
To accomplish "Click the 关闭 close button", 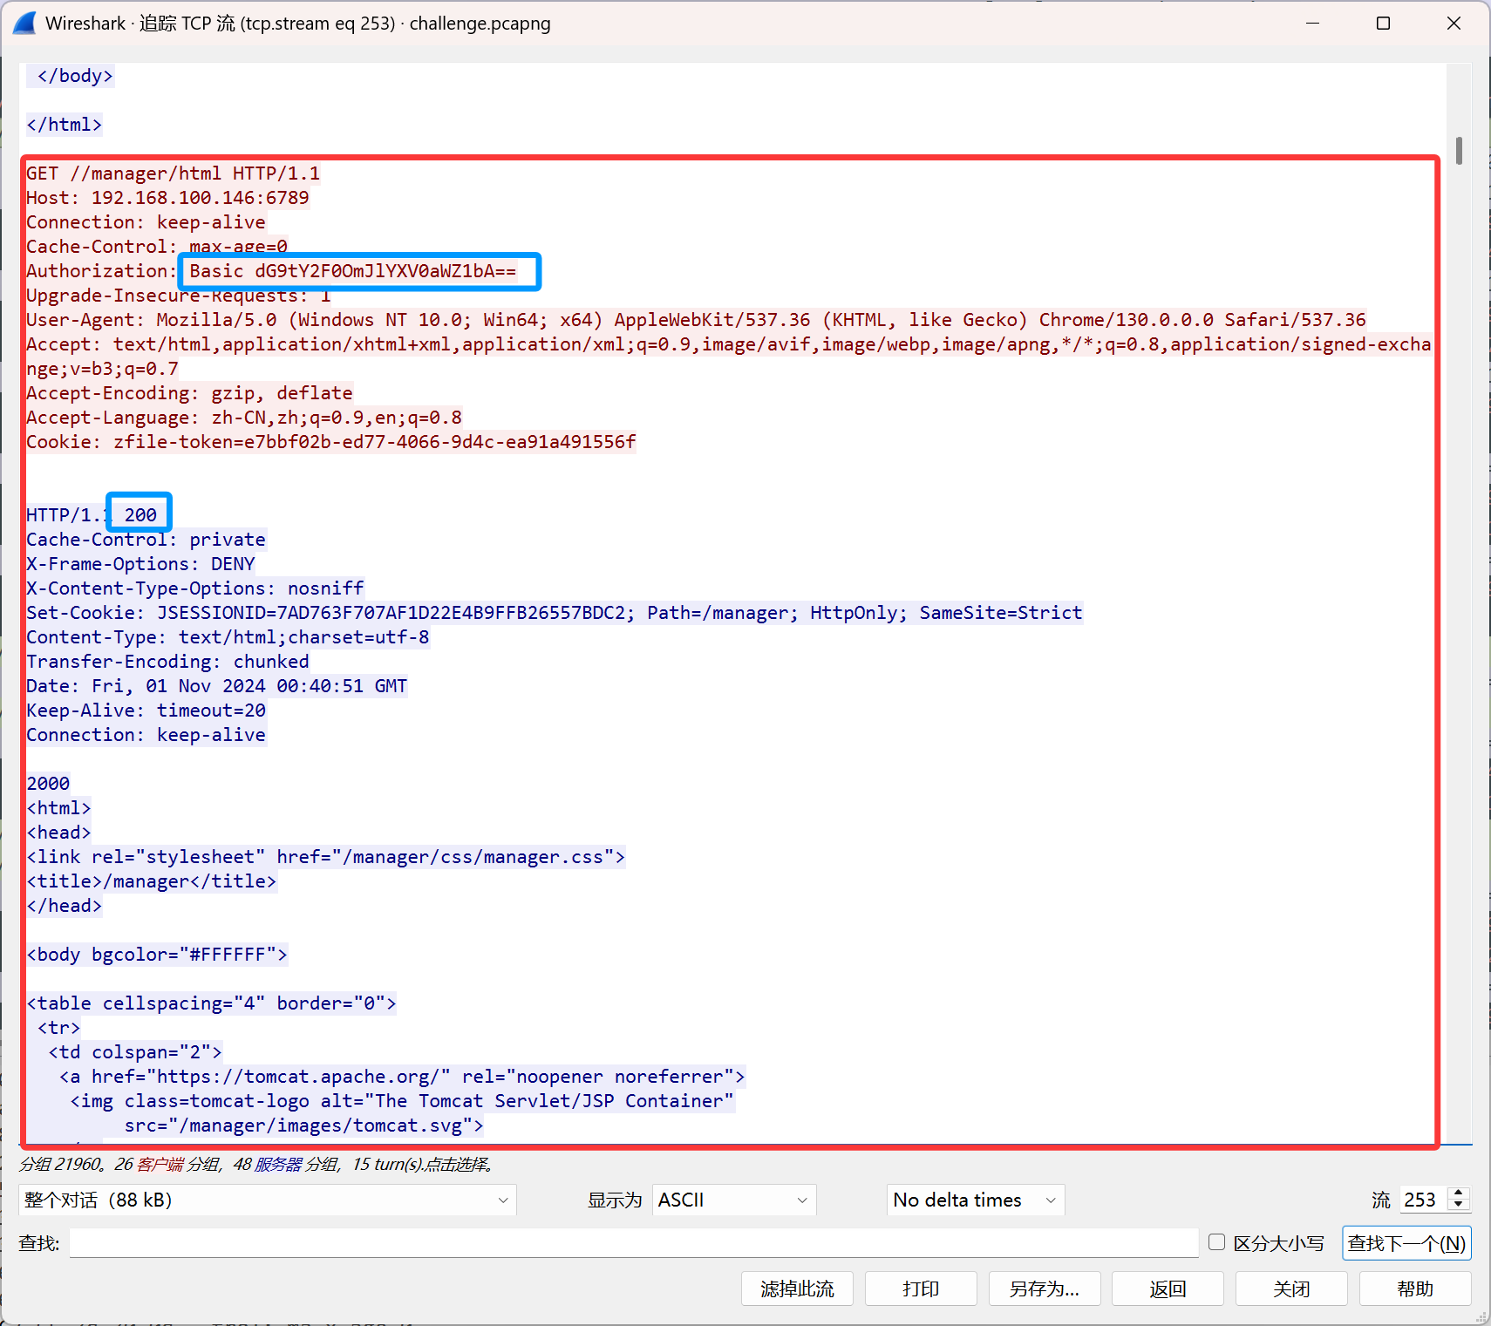I will (1291, 1289).
